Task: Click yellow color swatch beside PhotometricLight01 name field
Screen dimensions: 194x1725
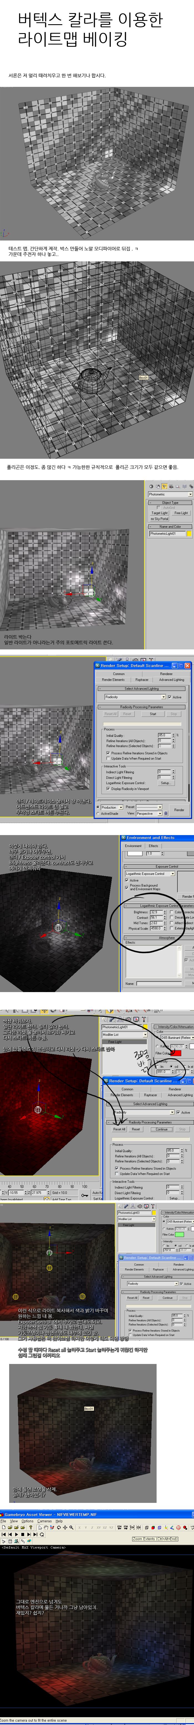Action: click(189, 534)
